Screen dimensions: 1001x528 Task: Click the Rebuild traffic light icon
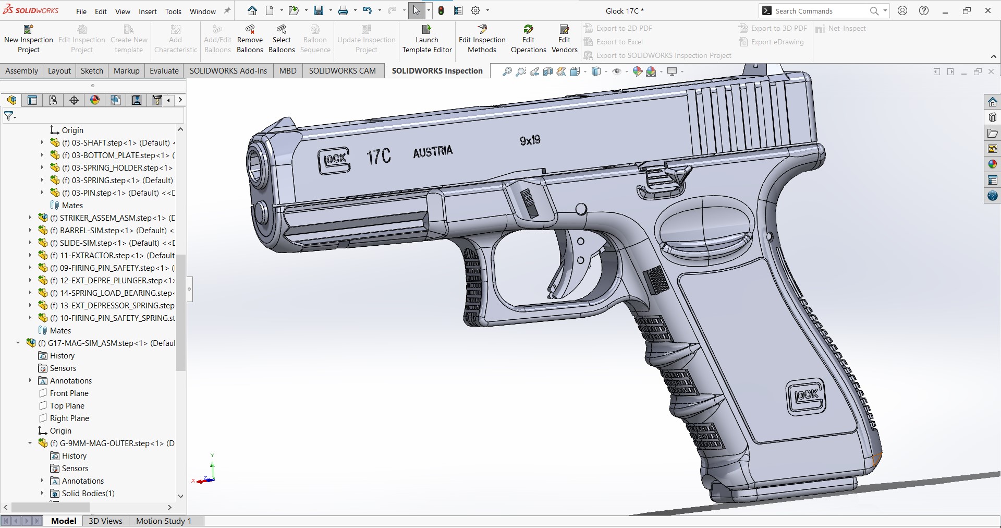pyautogui.click(x=441, y=10)
